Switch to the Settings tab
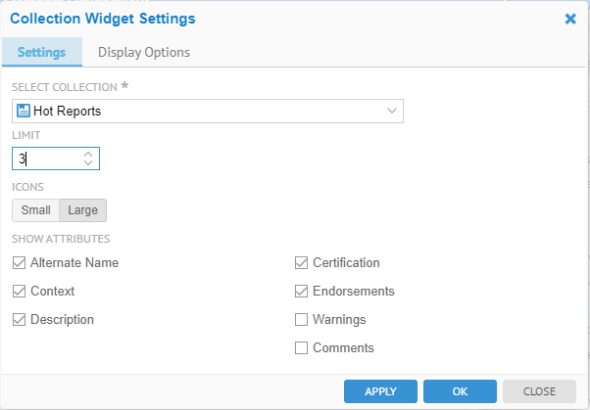Screen dimensions: 590x410 click(x=41, y=52)
